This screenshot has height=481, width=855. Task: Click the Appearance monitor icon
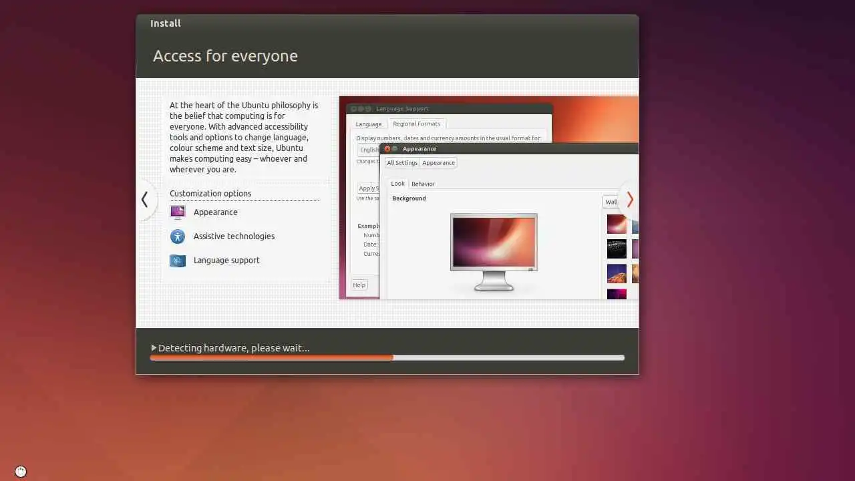(x=178, y=212)
